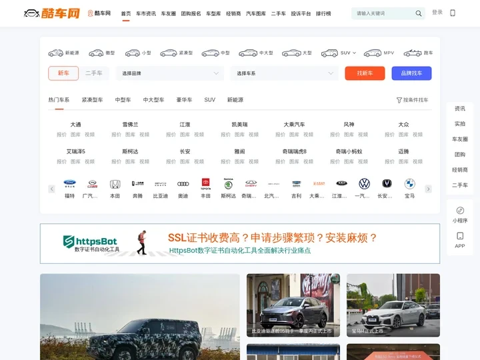Open 报价 under 大通

click(x=61, y=135)
